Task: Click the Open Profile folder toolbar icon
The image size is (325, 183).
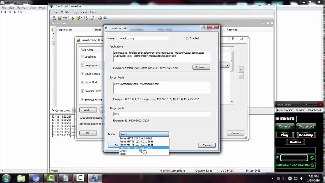Action: click(78, 18)
